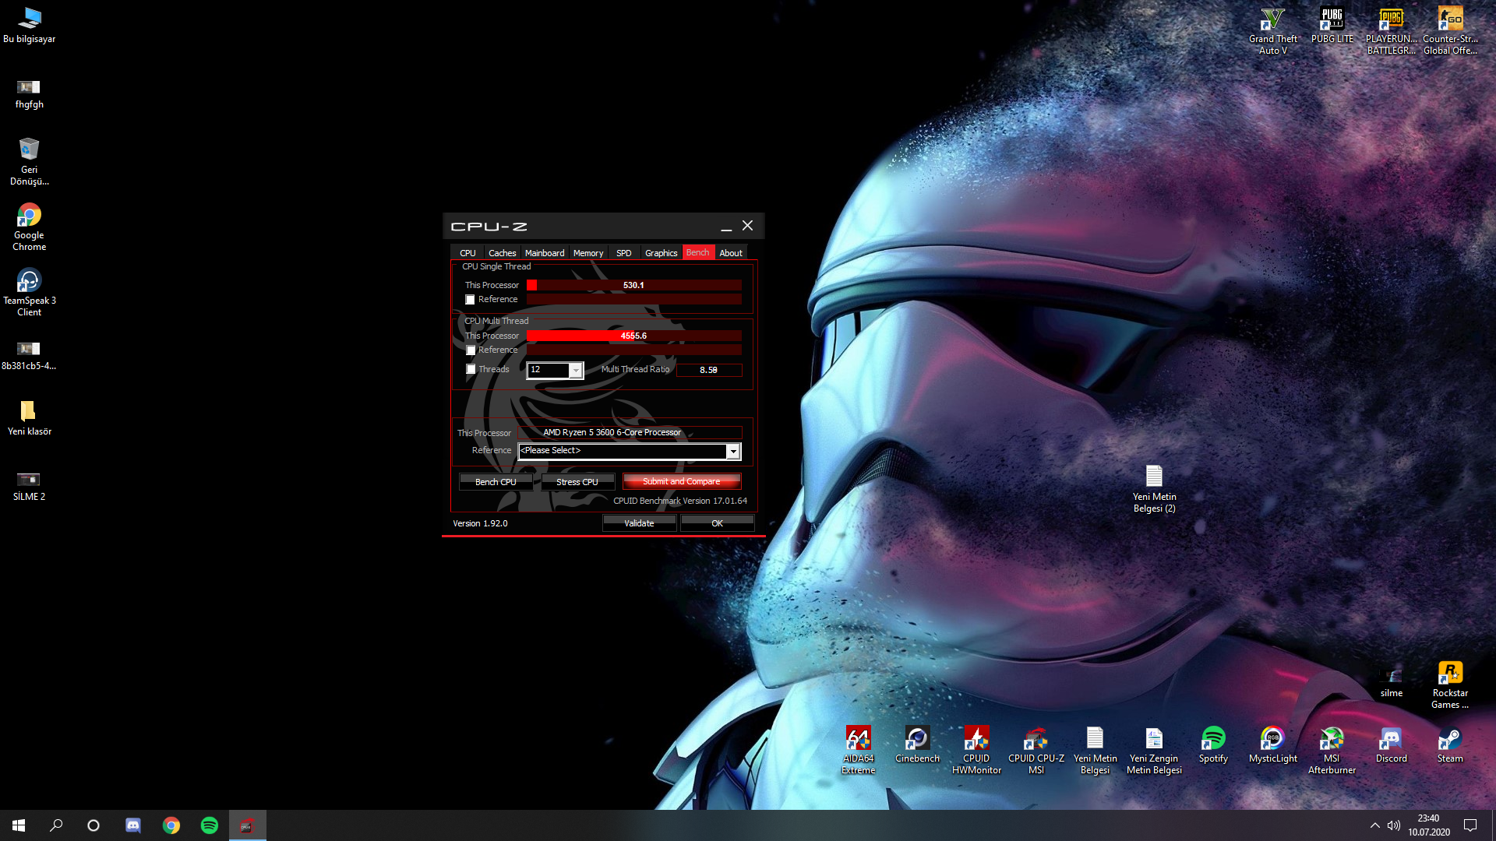Screen dimensions: 1496x841
Task: Open Geri Dönüşüm recycle bin icon
Action: click(29, 161)
